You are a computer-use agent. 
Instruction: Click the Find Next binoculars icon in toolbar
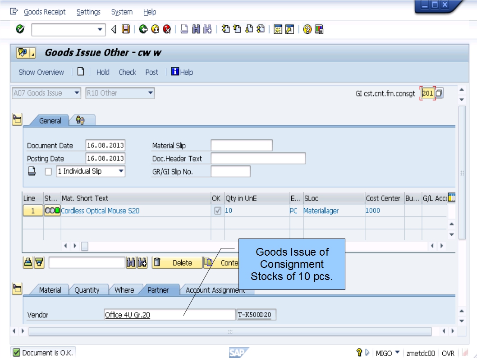207,29
